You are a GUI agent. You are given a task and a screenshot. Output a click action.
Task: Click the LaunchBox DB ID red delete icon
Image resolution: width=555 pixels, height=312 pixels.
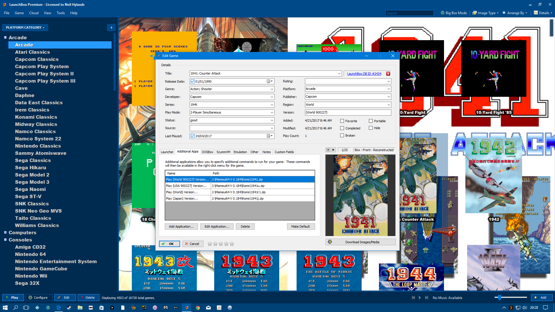click(x=388, y=74)
